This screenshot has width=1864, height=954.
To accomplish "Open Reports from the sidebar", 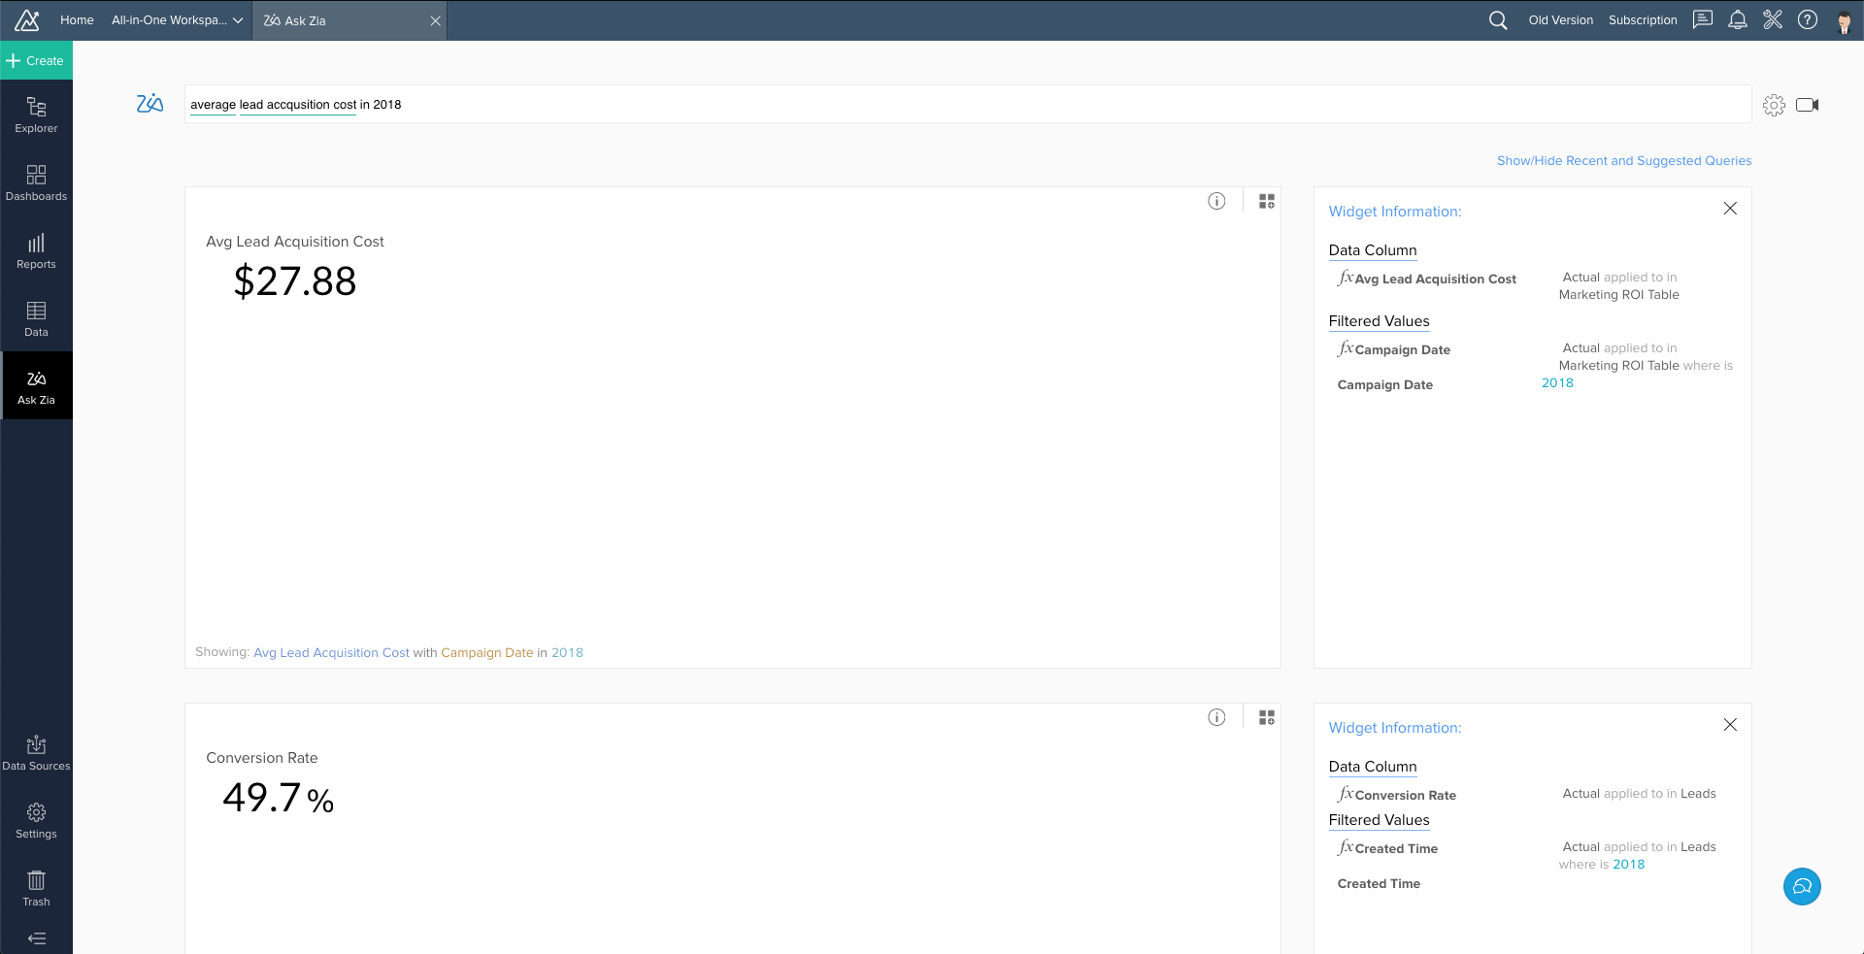I will tap(36, 250).
